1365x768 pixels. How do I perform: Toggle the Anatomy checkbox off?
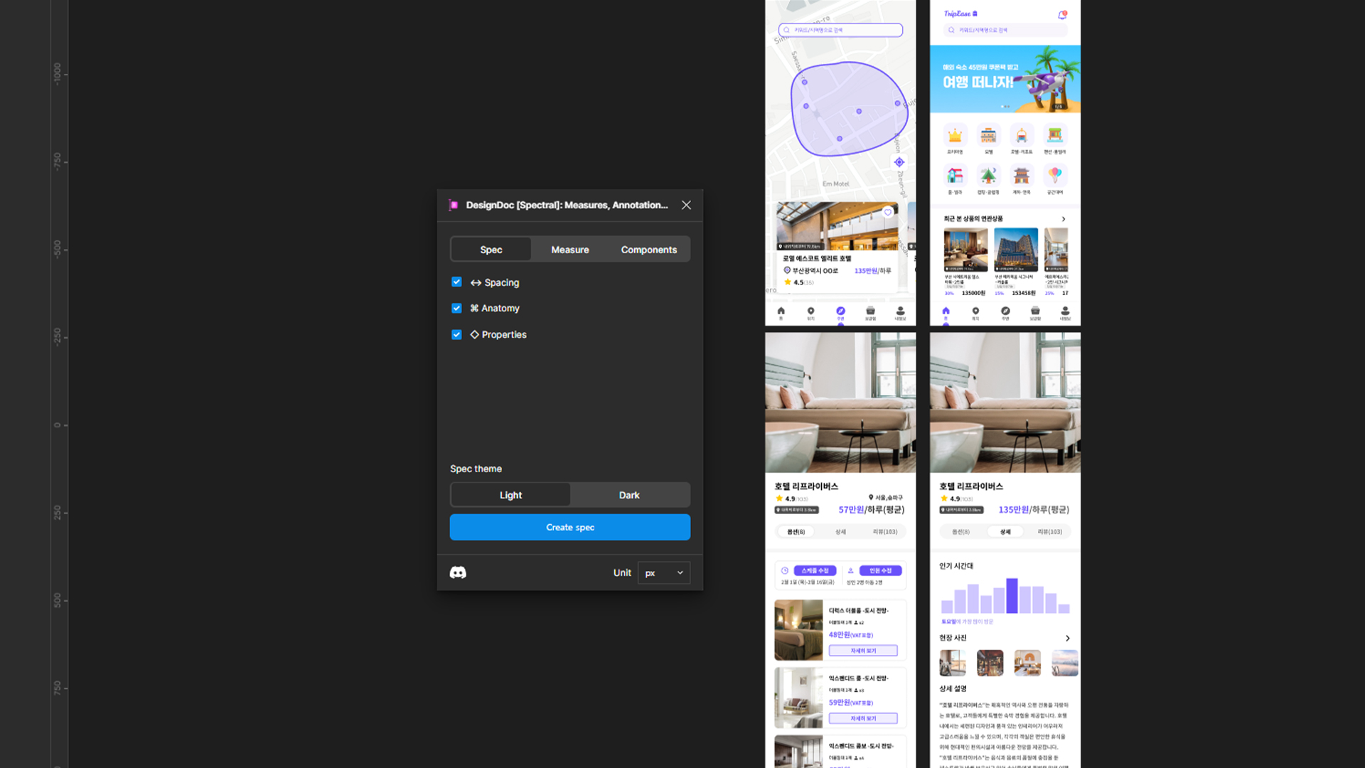point(458,308)
